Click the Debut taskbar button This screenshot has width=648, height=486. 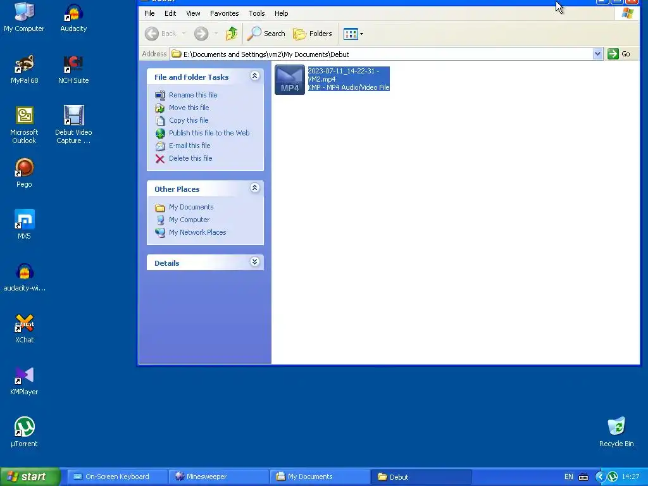(421, 477)
